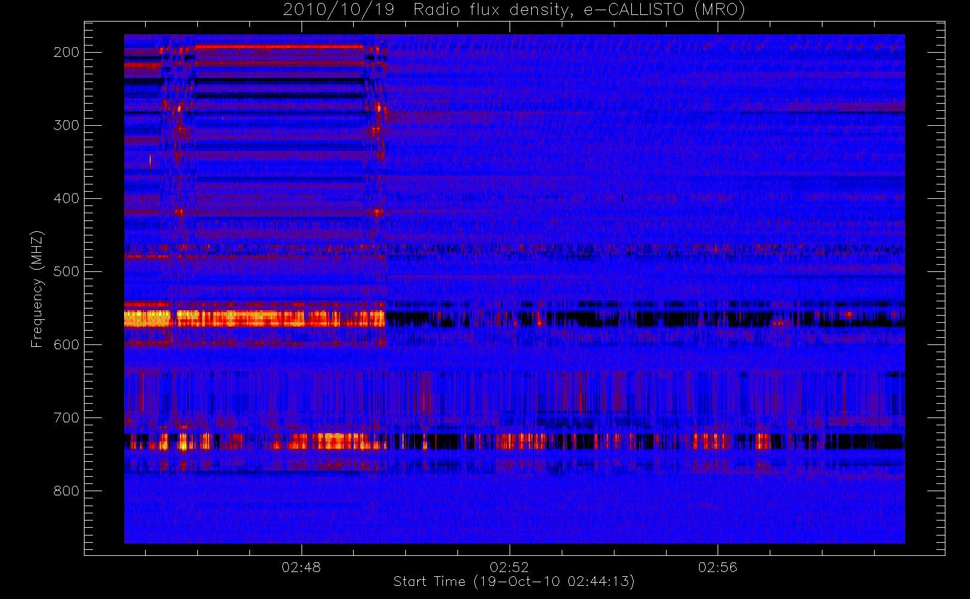Click the date '2010/10/19' in the title
970x599 pixels.
[339, 10]
